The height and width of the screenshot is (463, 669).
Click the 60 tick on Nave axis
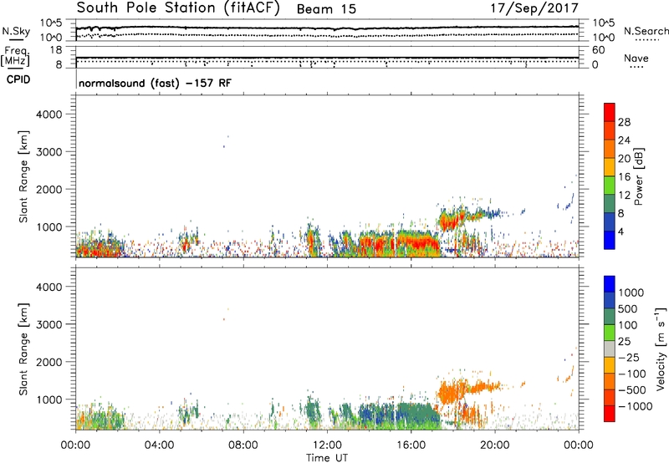[599, 50]
